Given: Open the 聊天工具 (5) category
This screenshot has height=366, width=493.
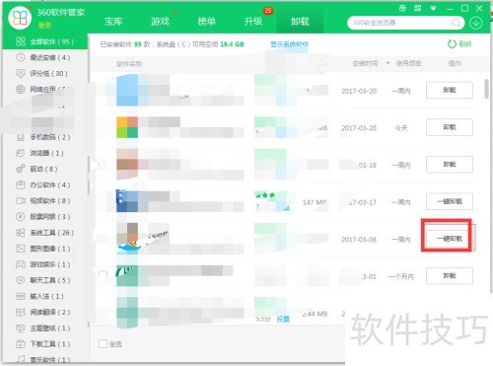Looking at the screenshot, I should pyautogui.click(x=43, y=280).
